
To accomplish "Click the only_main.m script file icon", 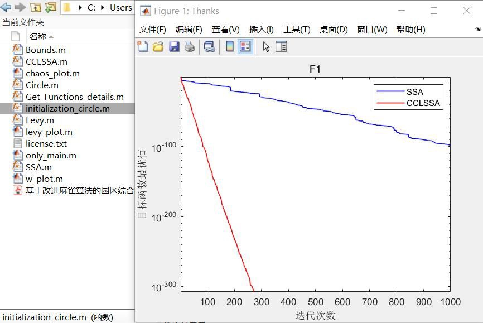I will tap(17, 155).
